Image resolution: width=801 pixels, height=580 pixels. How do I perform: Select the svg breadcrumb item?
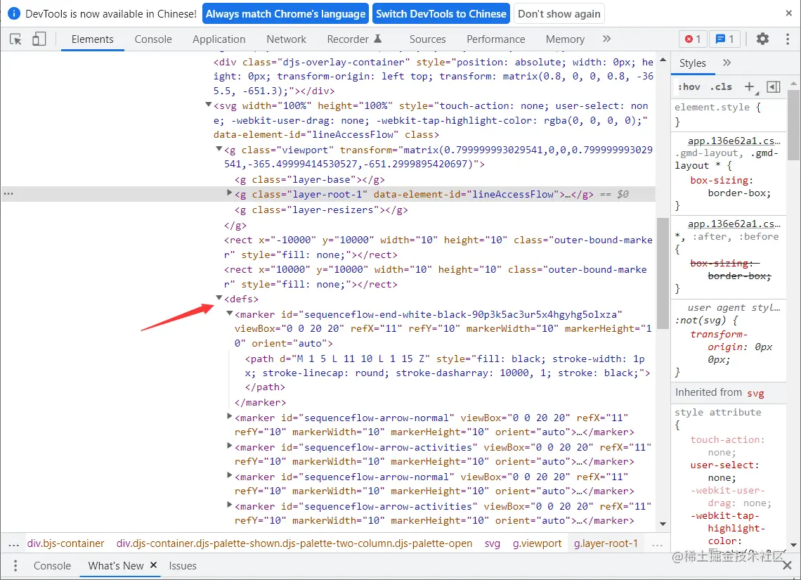493,543
